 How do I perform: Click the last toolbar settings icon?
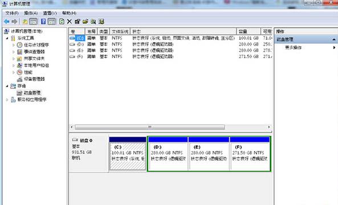[101, 22]
